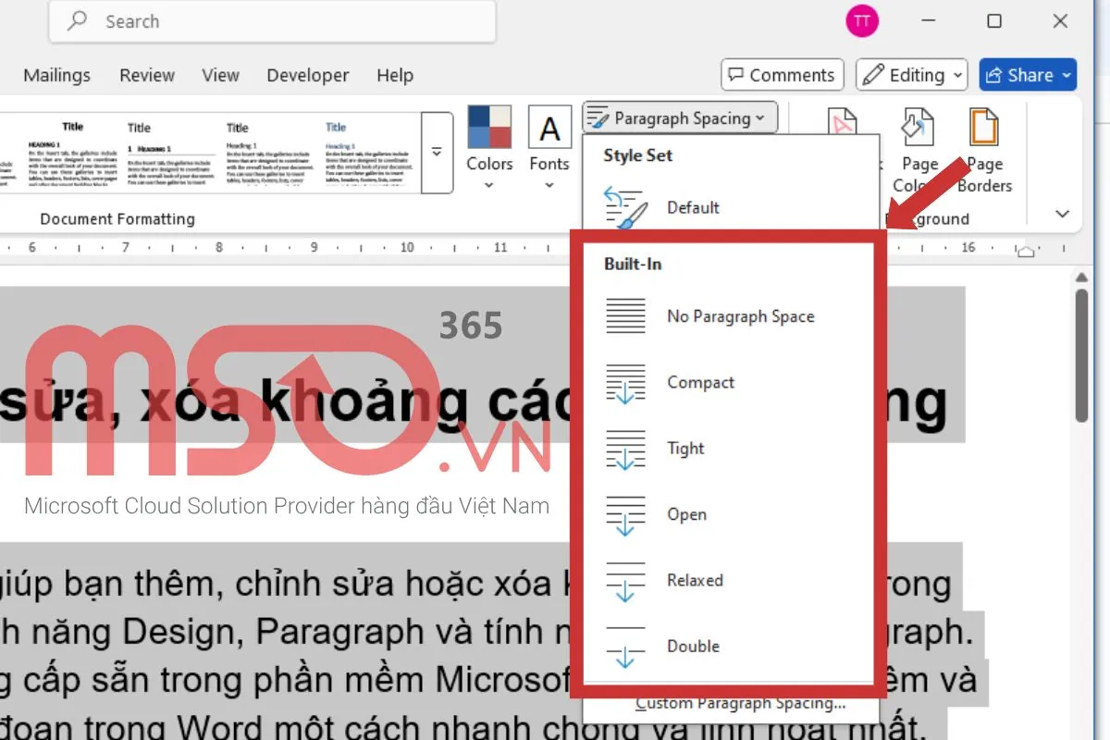Open the Developer tab

click(x=307, y=76)
